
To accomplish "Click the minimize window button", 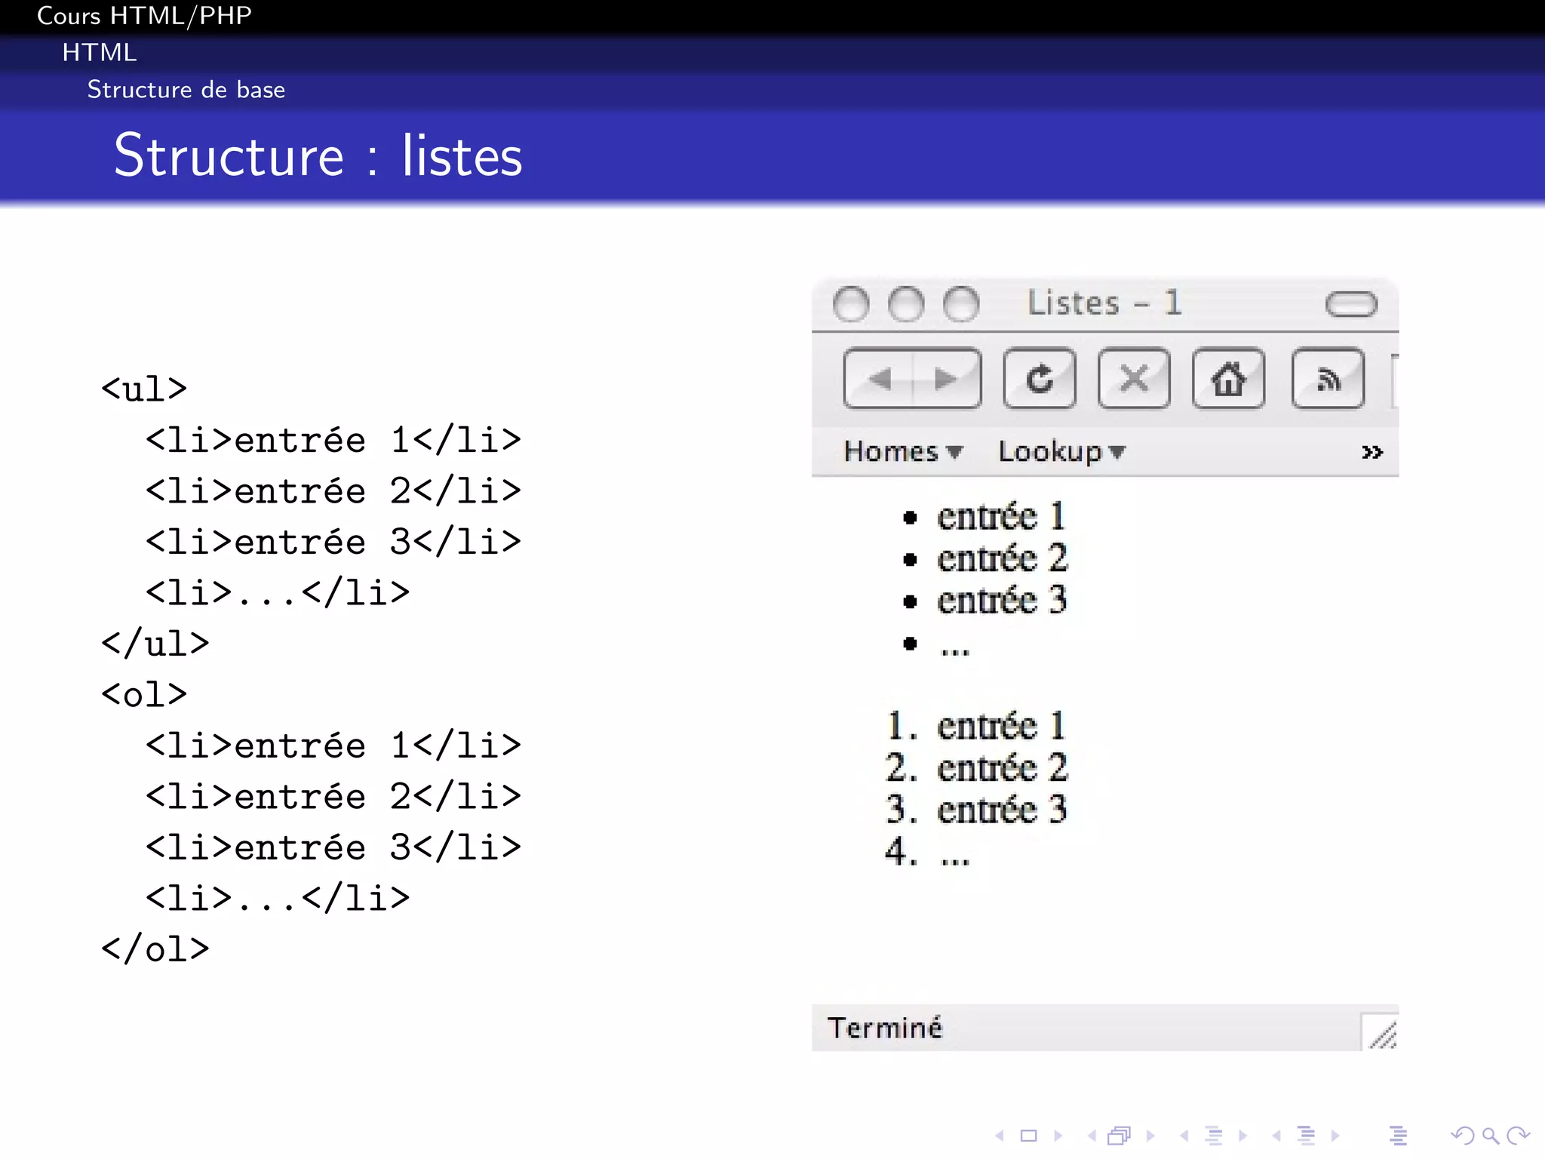I will click(x=906, y=304).
